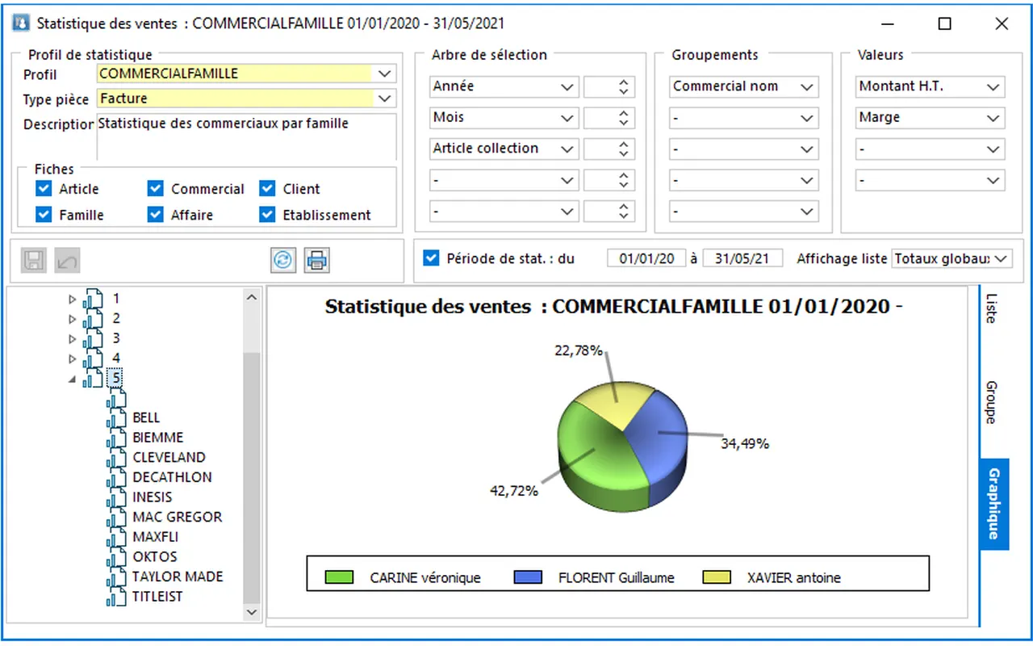1033x646 pixels.
Task: Click the undo arrow toolbar icon
Action: [x=68, y=260]
